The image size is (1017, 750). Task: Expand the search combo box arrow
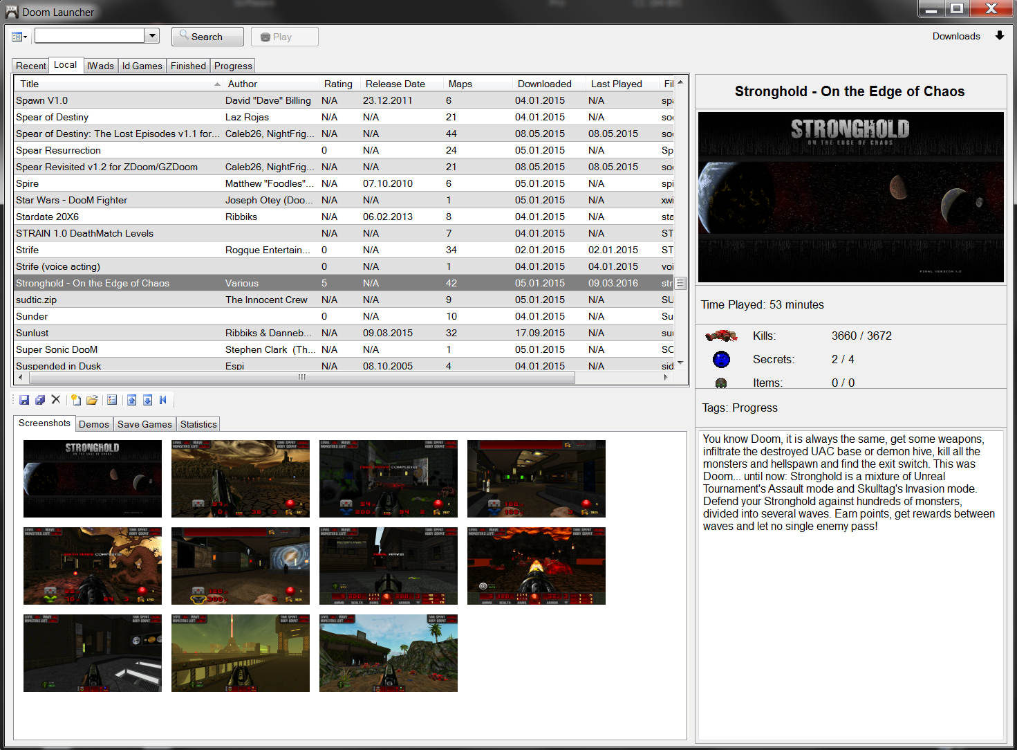(152, 35)
